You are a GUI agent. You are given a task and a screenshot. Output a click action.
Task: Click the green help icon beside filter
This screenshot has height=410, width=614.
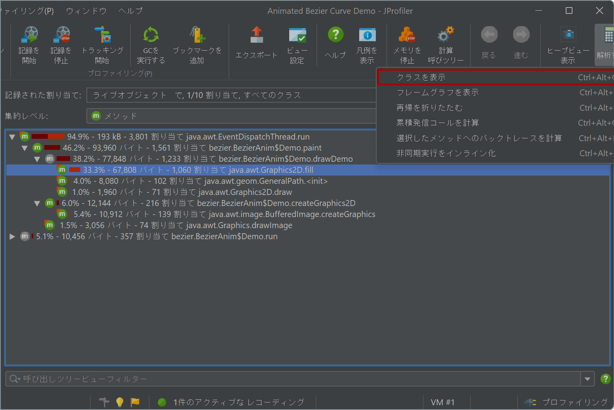pyautogui.click(x=605, y=379)
